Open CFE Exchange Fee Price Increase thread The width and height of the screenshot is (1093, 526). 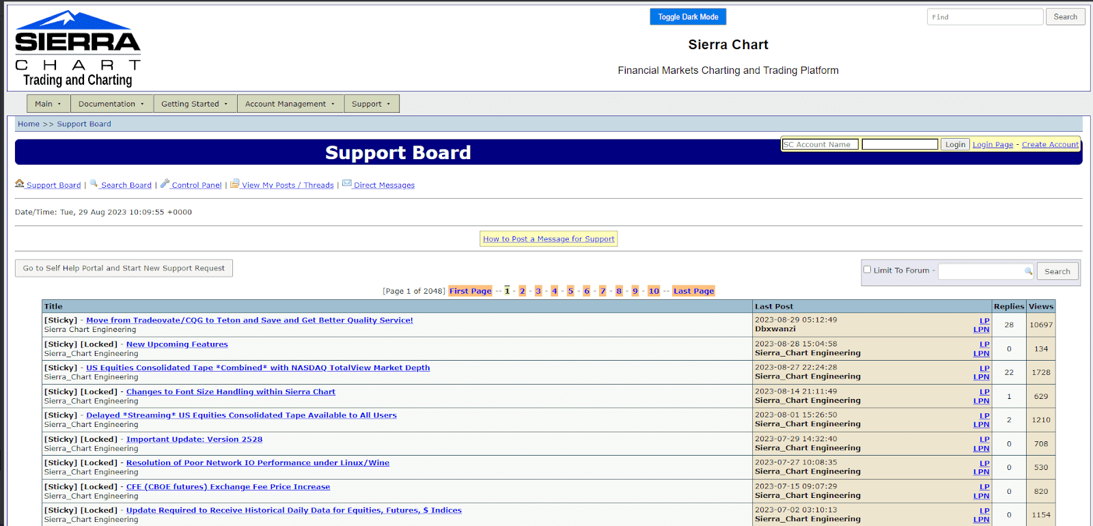pos(228,486)
